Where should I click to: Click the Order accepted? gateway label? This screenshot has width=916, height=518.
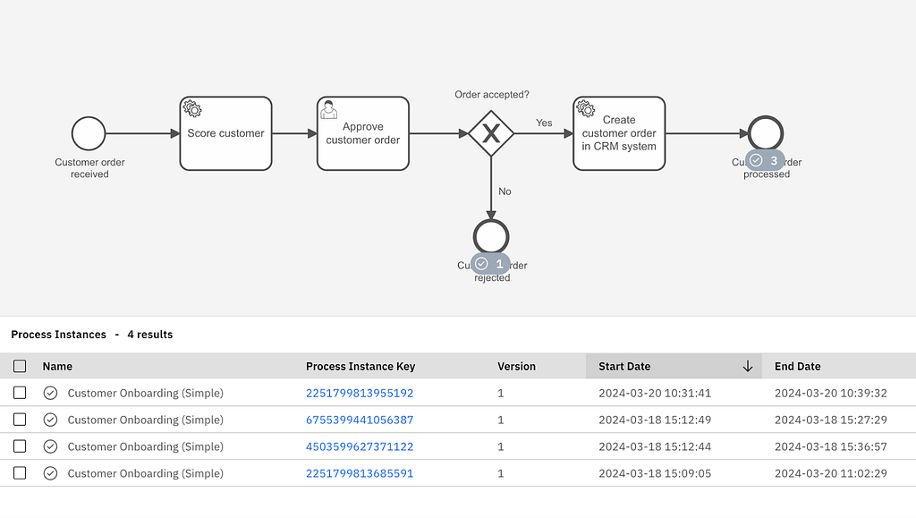click(x=492, y=95)
